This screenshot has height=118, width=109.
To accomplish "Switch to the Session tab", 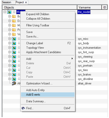I will click(7, 2).
